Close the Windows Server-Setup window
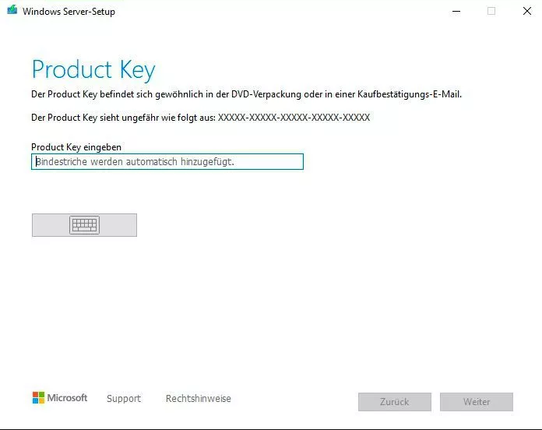The image size is (542, 430). coord(527,12)
